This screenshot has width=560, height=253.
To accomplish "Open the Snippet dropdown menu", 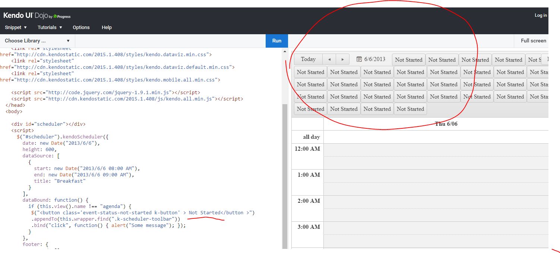I will point(16,28).
